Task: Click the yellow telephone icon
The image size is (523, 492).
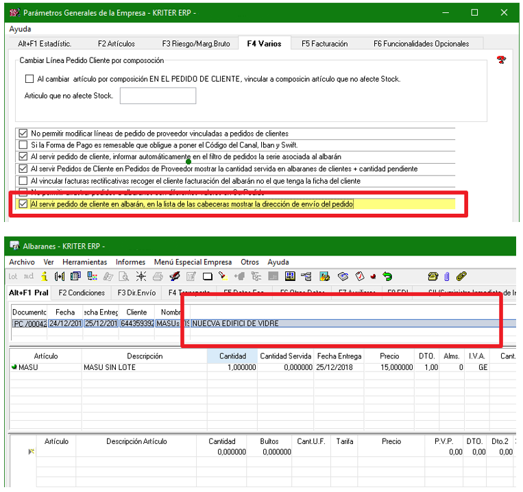Action: point(433,276)
